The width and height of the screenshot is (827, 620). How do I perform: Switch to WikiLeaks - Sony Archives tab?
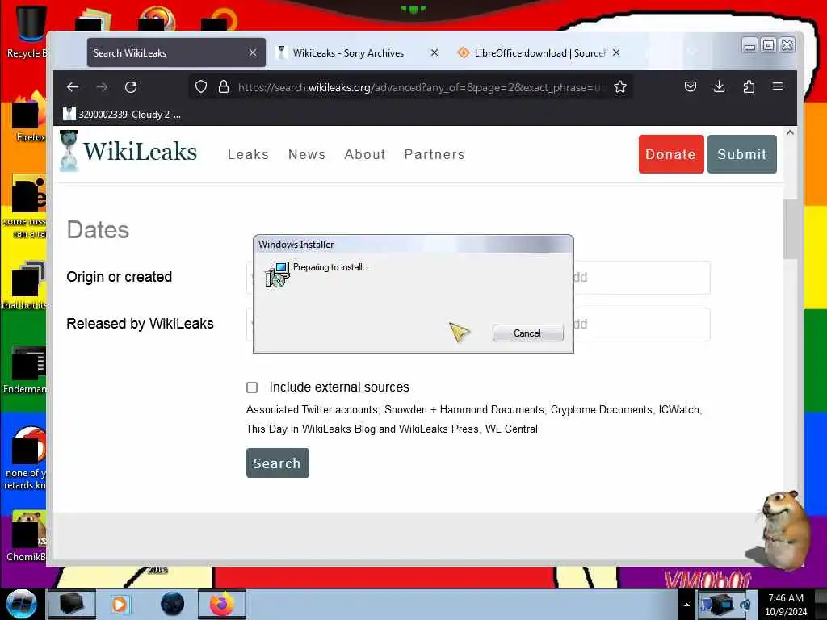(x=348, y=52)
